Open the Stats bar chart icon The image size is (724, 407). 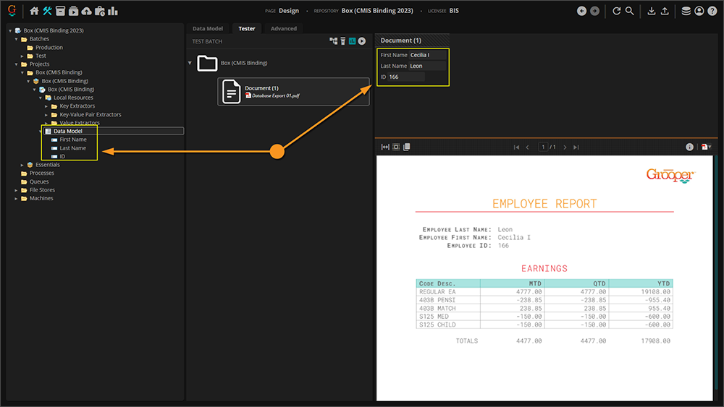coord(113,11)
